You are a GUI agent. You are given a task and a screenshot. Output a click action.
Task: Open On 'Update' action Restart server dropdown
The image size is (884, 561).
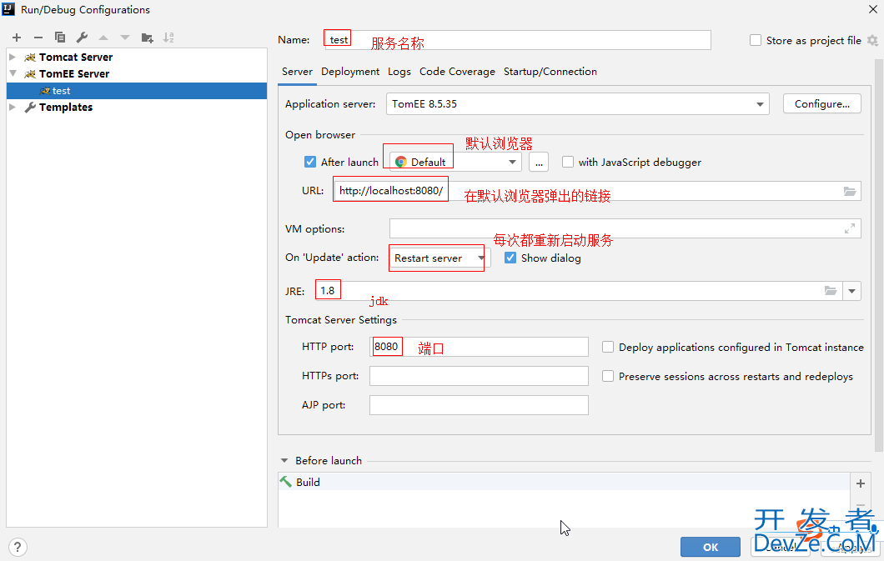pos(439,258)
